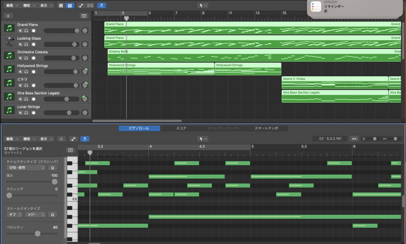
Task: Open the scale quantize オフ dropdown
Action: (x=15, y=215)
